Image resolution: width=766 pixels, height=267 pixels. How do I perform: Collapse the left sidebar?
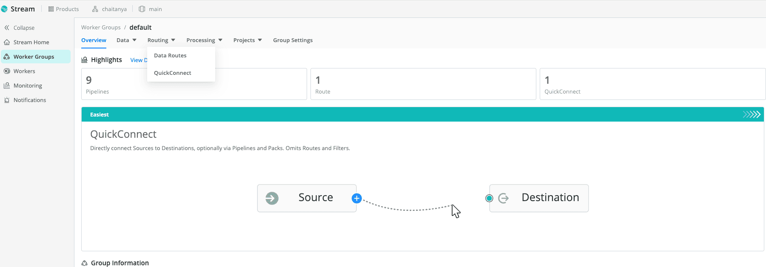coord(20,28)
